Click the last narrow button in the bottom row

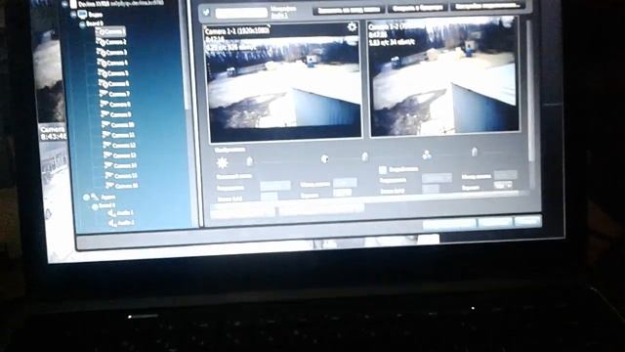(528, 221)
